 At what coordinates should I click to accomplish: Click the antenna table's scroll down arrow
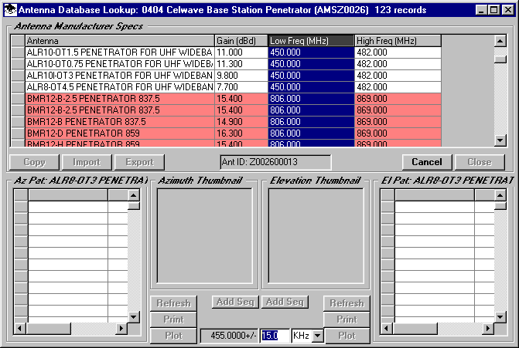click(x=500, y=140)
